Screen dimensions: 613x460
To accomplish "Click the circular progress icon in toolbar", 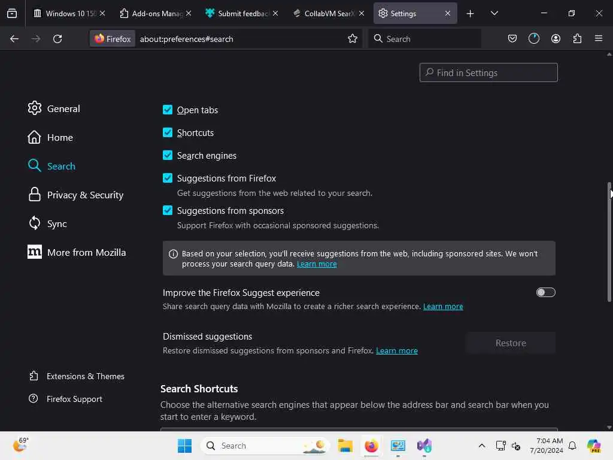I will pyautogui.click(x=533, y=39).
